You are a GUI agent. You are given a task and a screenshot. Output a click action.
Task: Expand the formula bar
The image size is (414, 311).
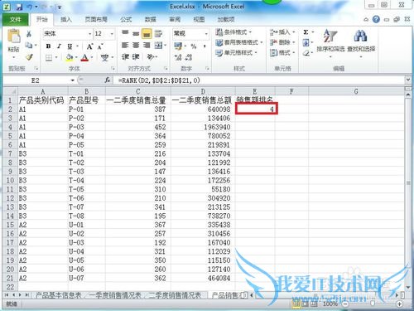tap(408, 80)
